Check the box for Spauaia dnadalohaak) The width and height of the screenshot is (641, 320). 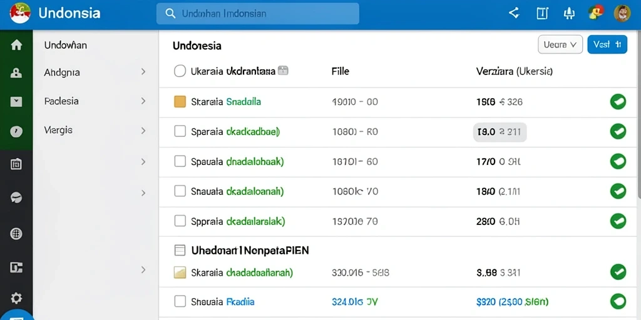(180, 161)
